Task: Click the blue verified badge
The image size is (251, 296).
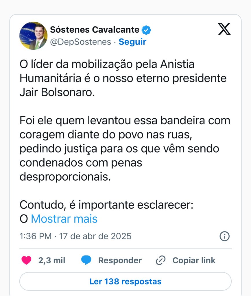Action: [x=147, y=29]
